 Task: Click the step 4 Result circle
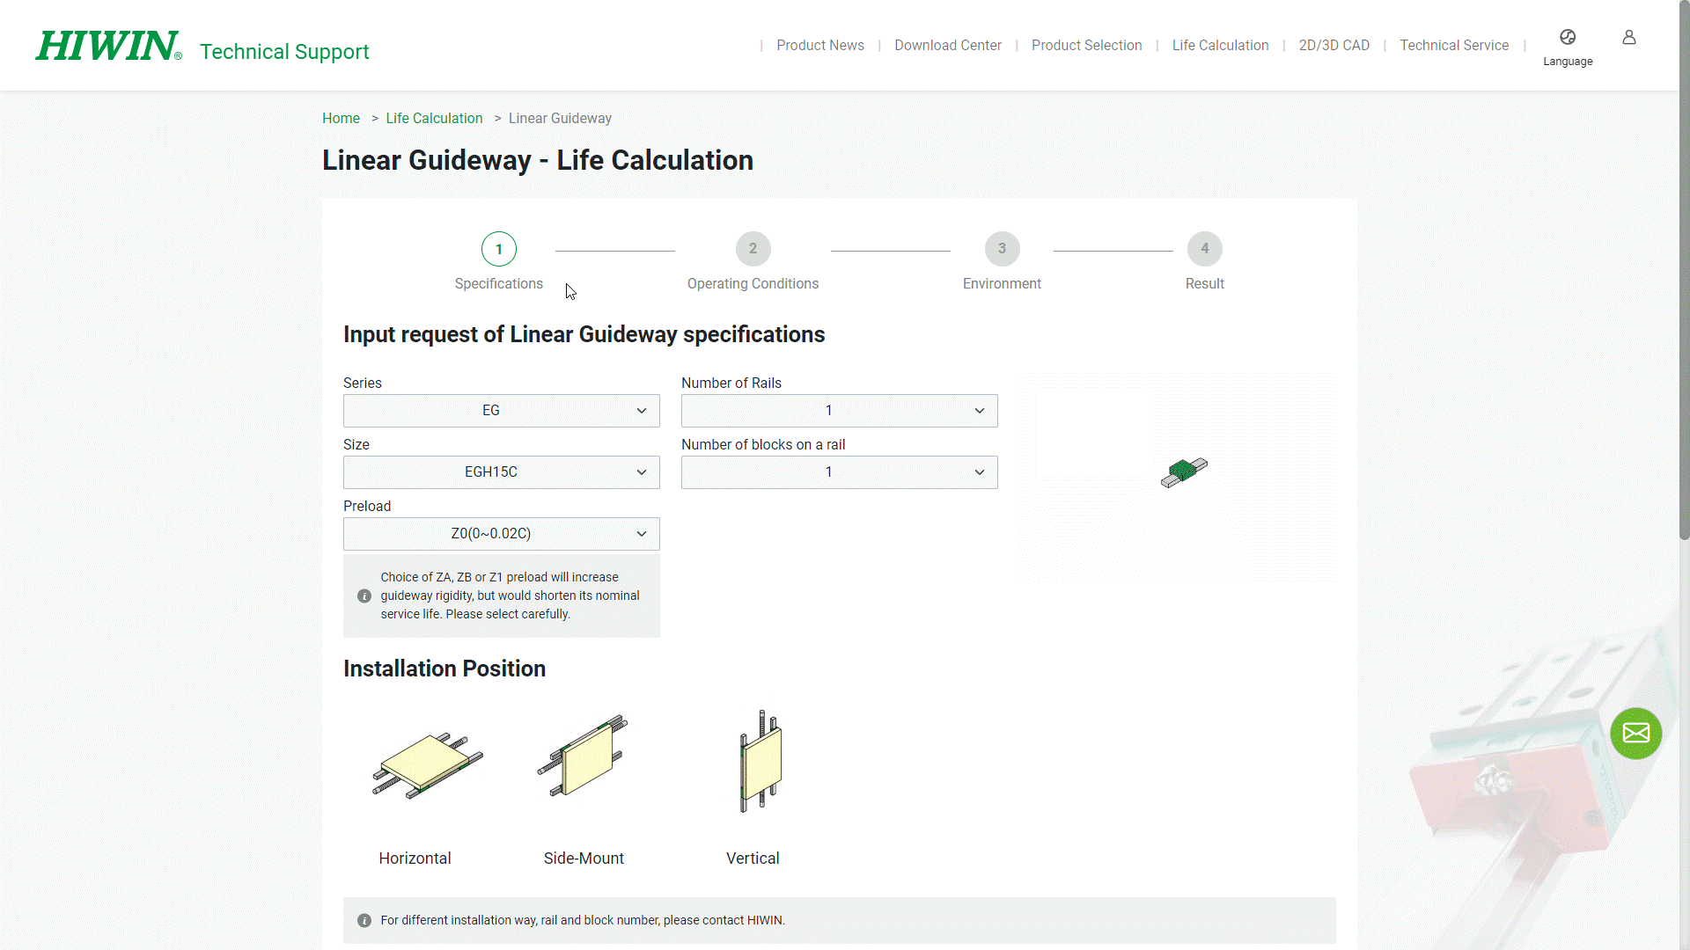pos(1204,249)
